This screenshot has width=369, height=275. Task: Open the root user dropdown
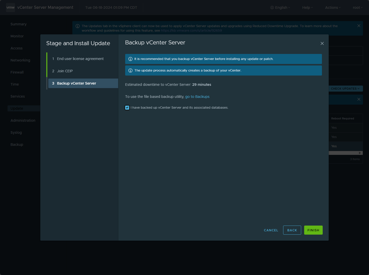point(358,8)
